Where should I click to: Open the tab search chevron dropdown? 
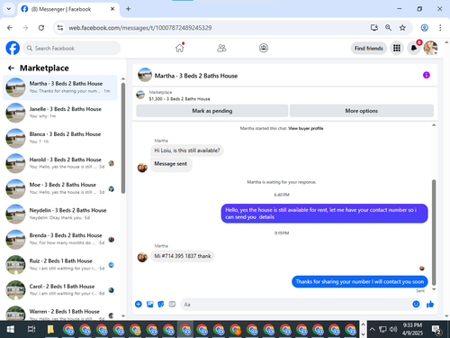pos(9,9)
